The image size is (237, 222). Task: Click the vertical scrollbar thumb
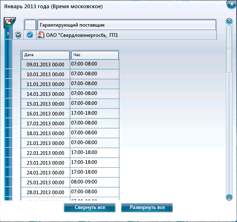[x=229, y=49]
